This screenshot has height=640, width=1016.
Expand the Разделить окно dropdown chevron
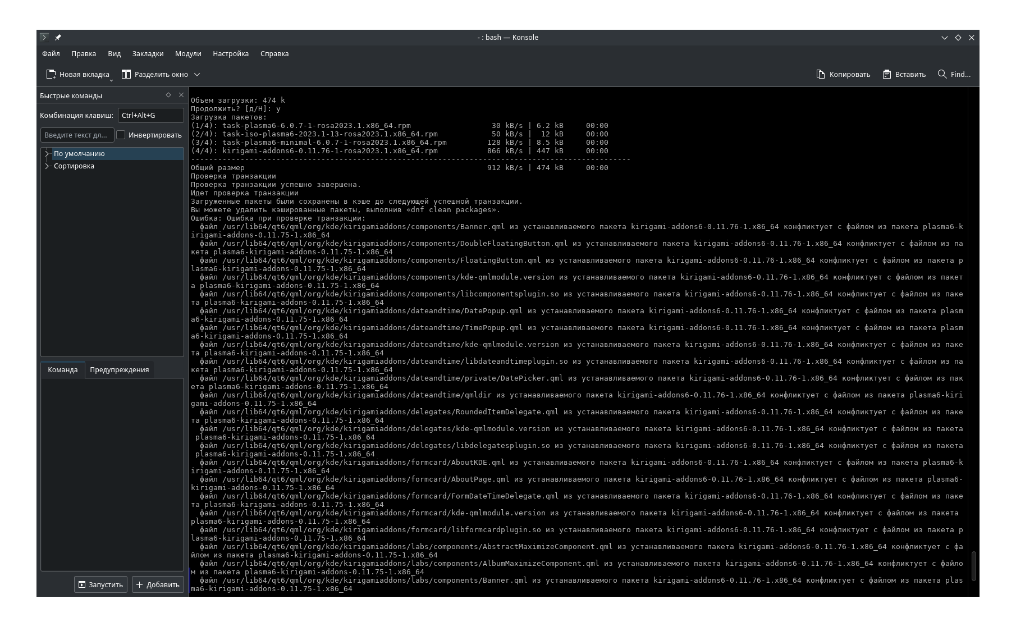(197, 75)
